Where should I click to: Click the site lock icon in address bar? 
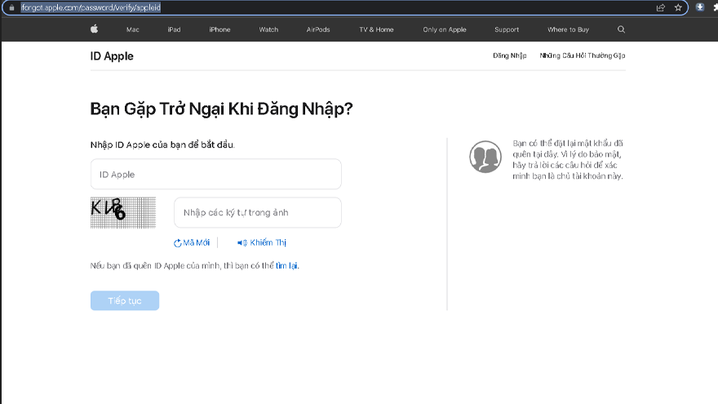click(11, 7)
